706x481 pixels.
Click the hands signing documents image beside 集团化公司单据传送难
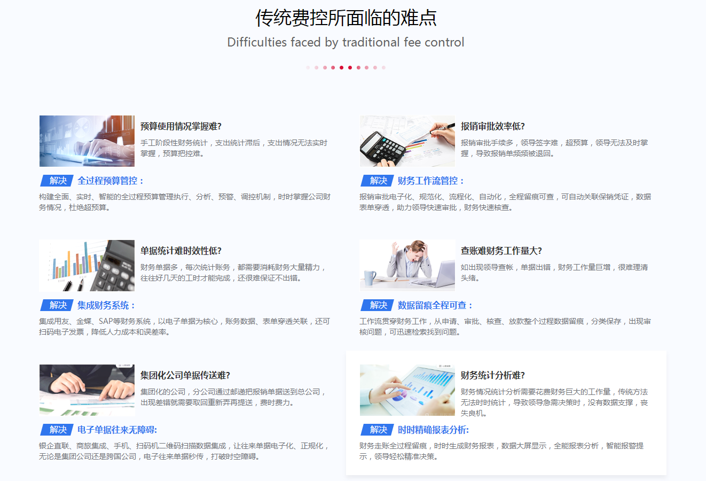(x=87, y=390)
